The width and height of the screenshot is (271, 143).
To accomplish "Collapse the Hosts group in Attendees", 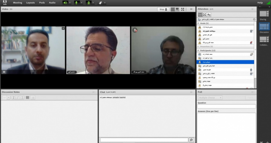I will pos(198,23).
